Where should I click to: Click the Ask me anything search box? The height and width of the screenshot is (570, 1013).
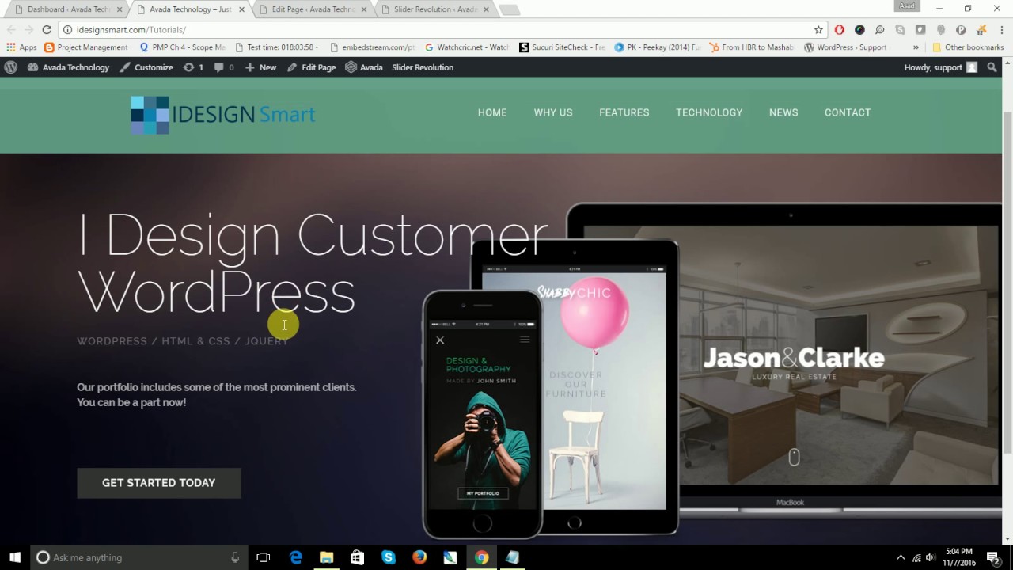pyautogui.click(x=138, y=557)
